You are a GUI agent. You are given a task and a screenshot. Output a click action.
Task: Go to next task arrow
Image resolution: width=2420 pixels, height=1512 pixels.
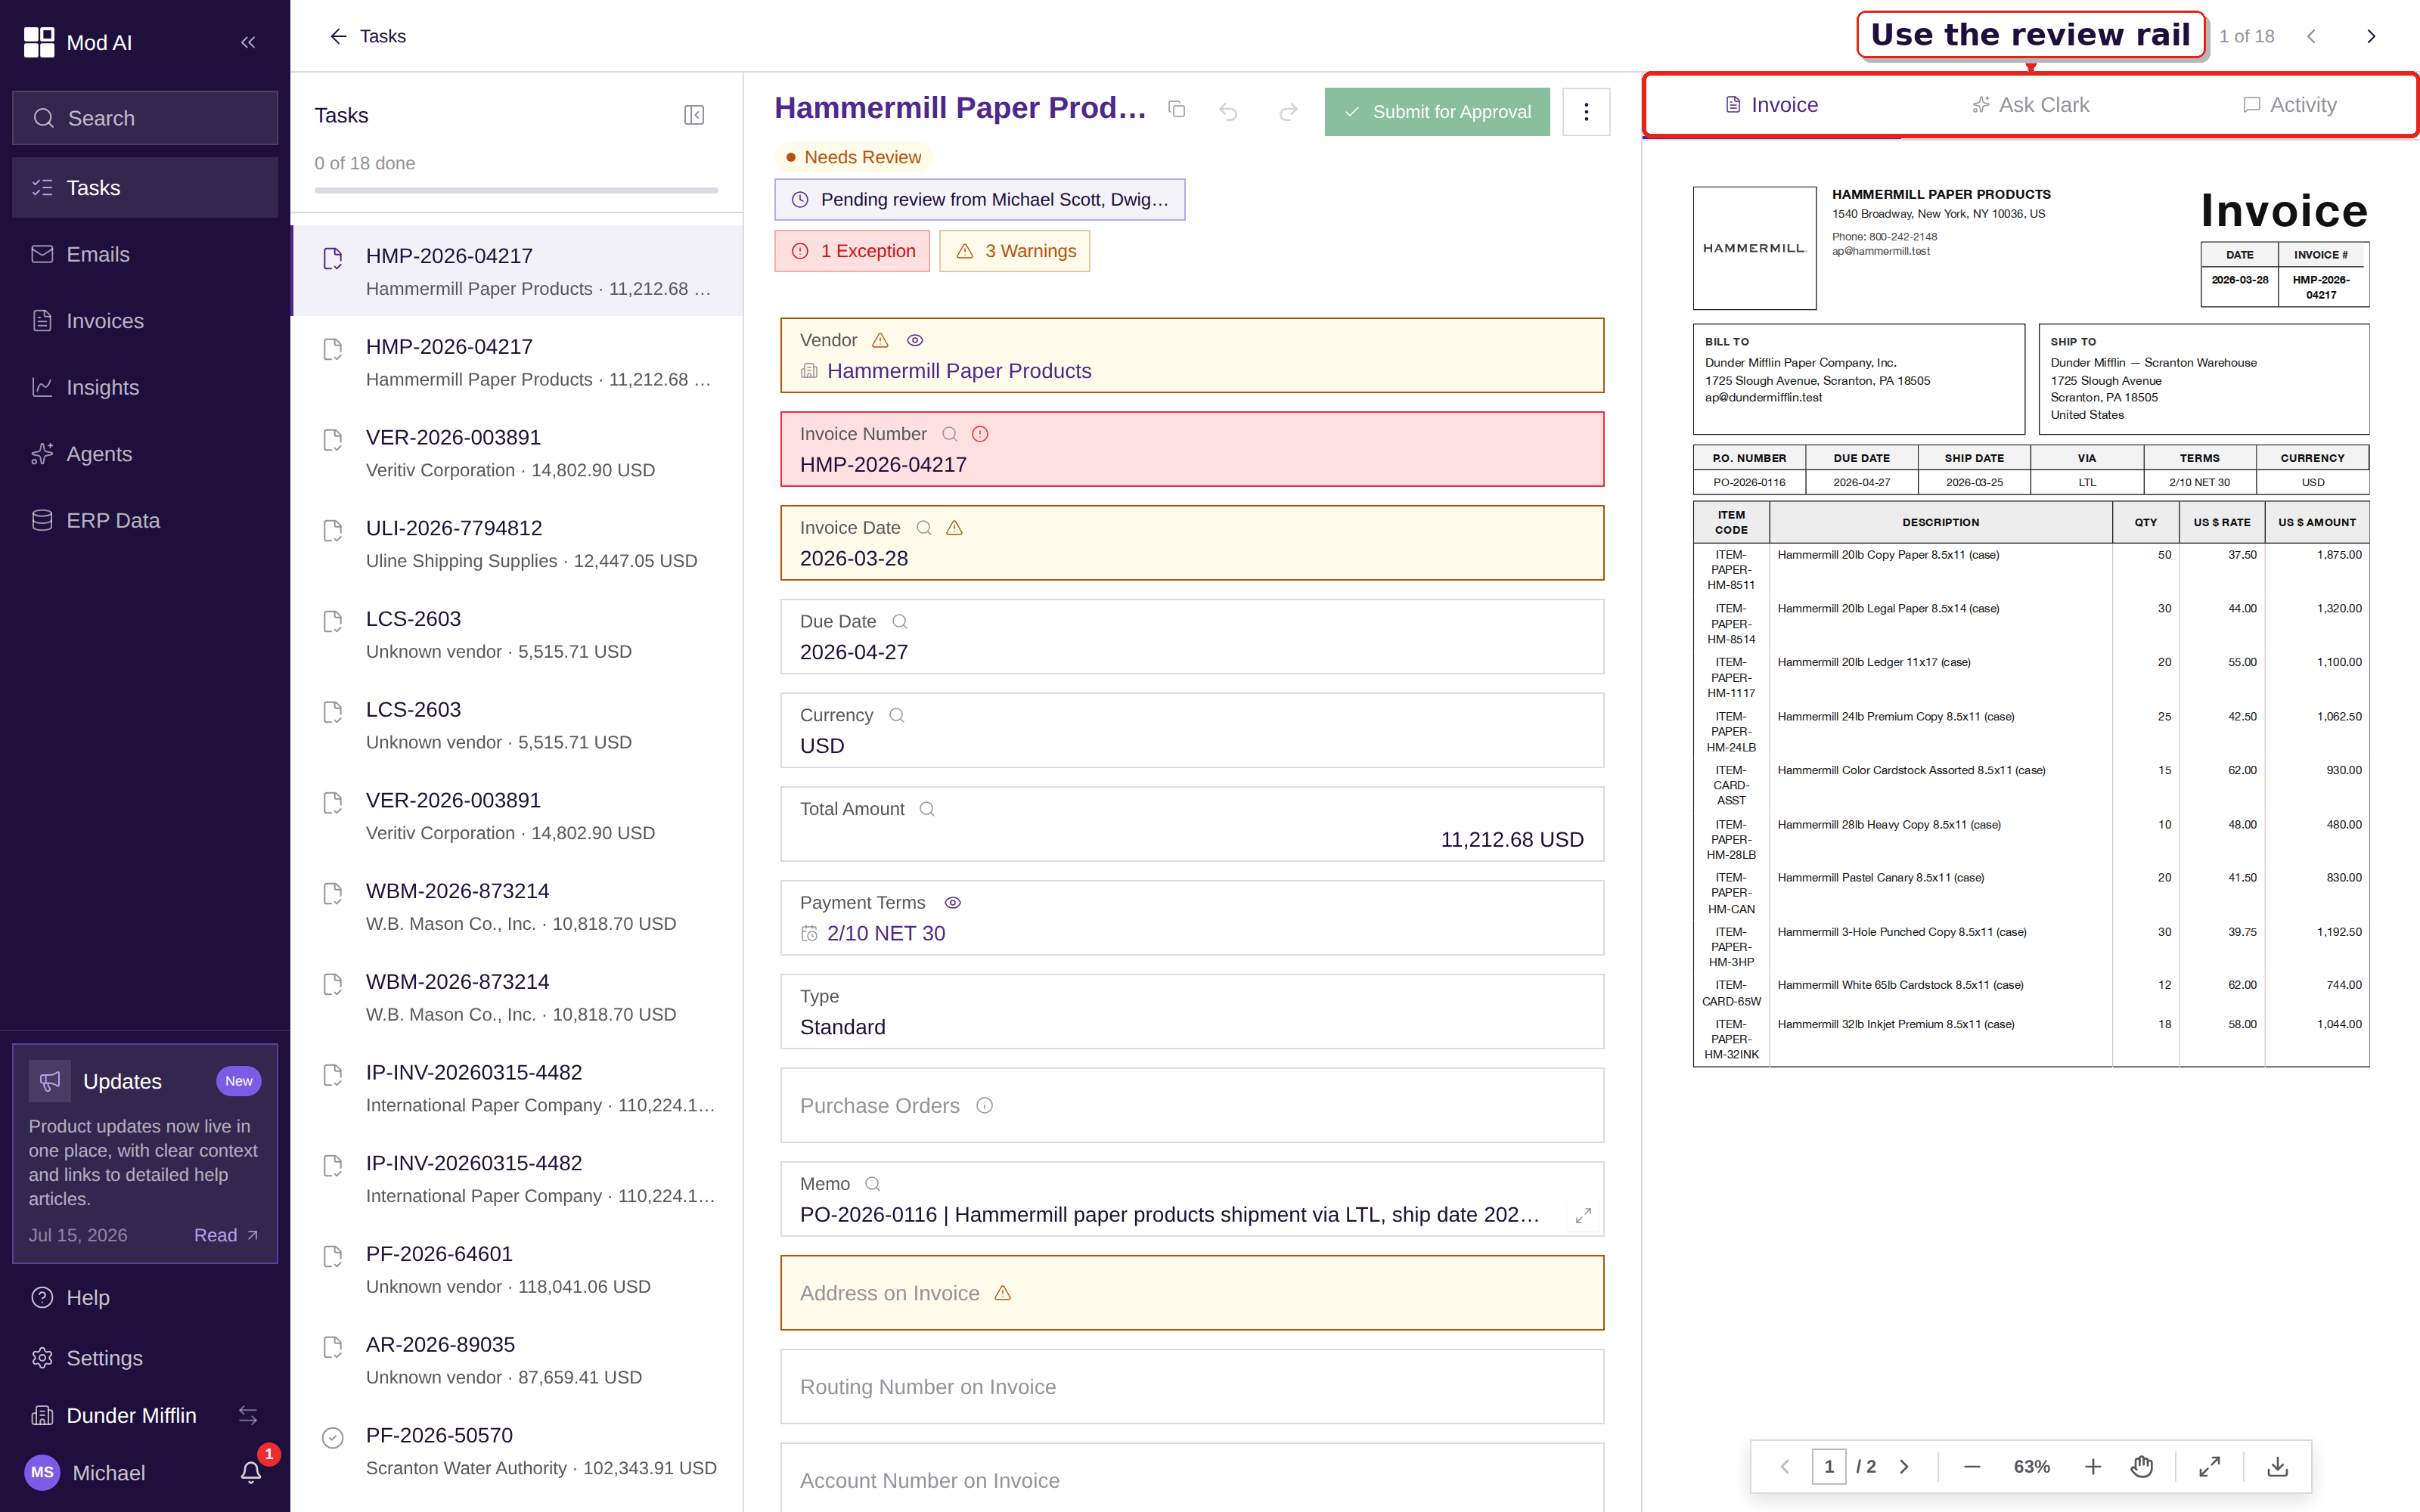[x=2371, y=36]
